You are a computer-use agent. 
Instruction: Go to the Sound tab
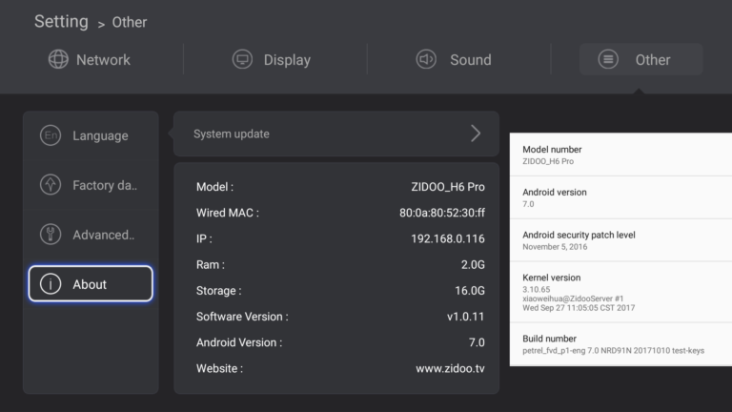(454, 59)
